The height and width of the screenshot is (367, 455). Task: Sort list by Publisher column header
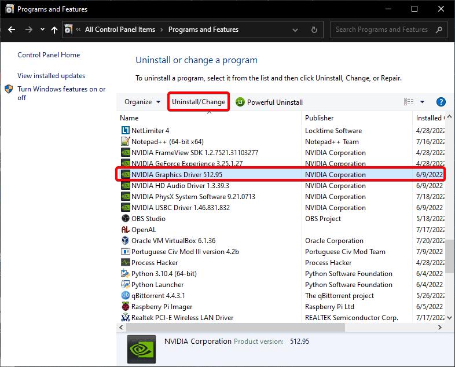(x=320, y=118)
